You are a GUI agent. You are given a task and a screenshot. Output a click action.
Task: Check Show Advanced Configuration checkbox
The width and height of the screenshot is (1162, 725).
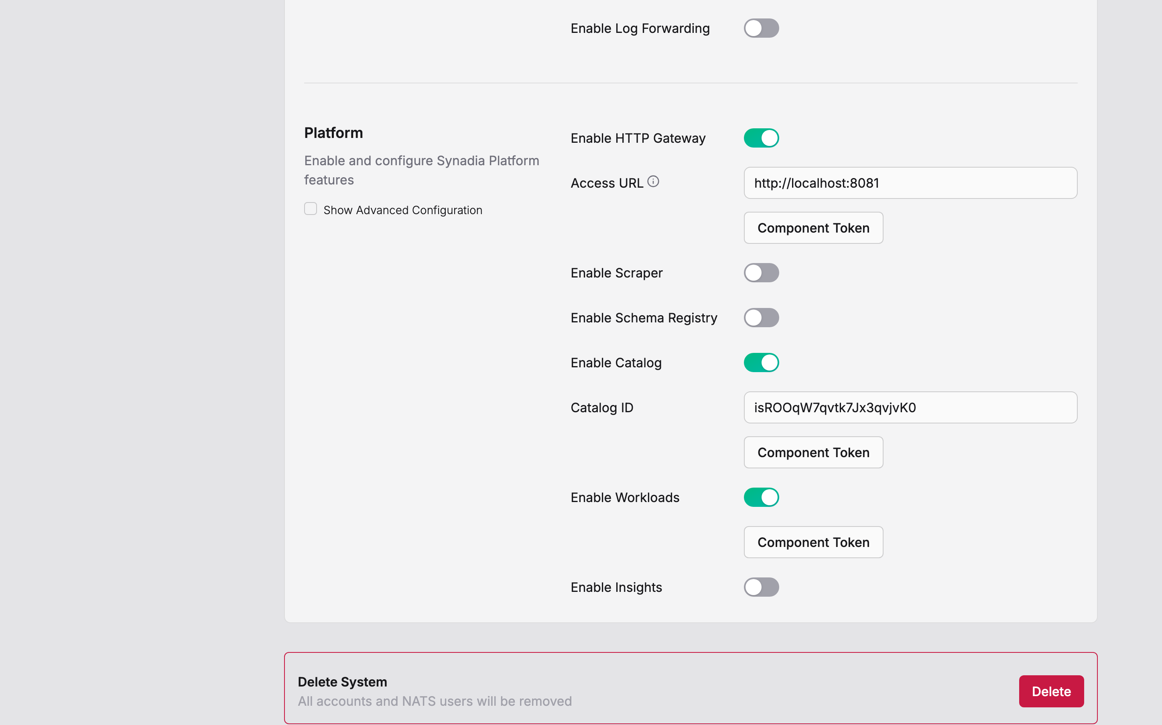click(311, 209)
